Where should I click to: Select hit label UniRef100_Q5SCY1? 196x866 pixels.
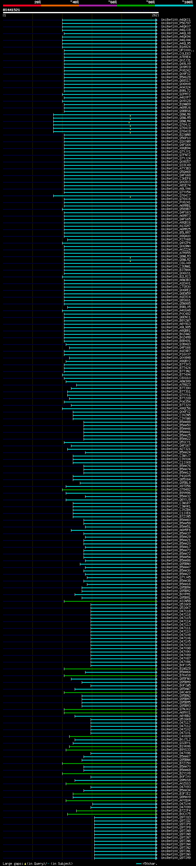coord(176,442)
